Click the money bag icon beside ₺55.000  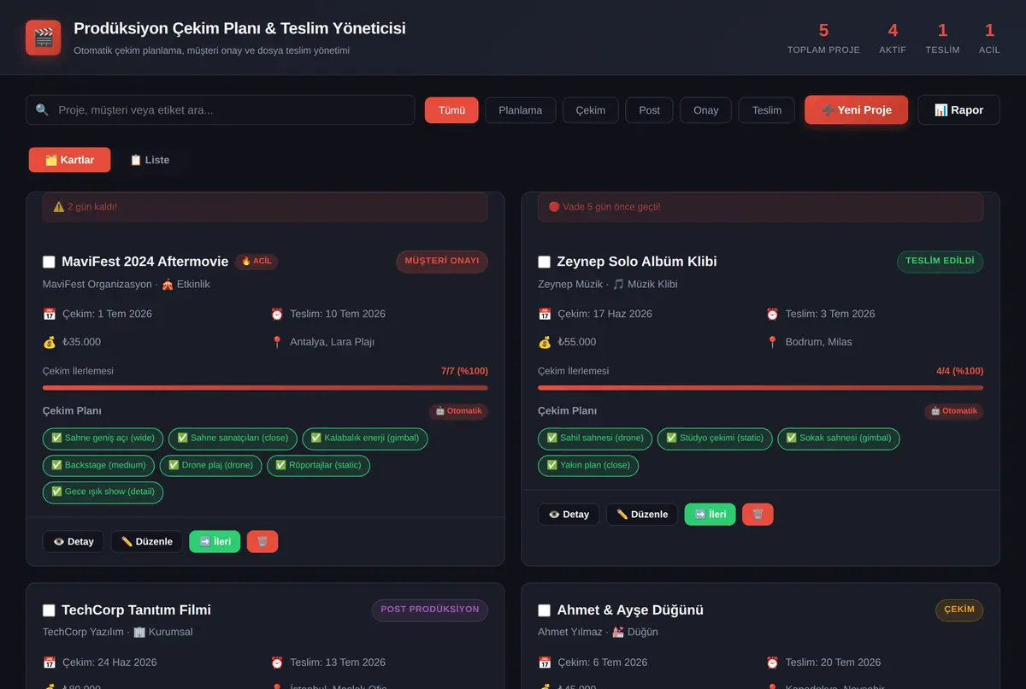point(545,342)
